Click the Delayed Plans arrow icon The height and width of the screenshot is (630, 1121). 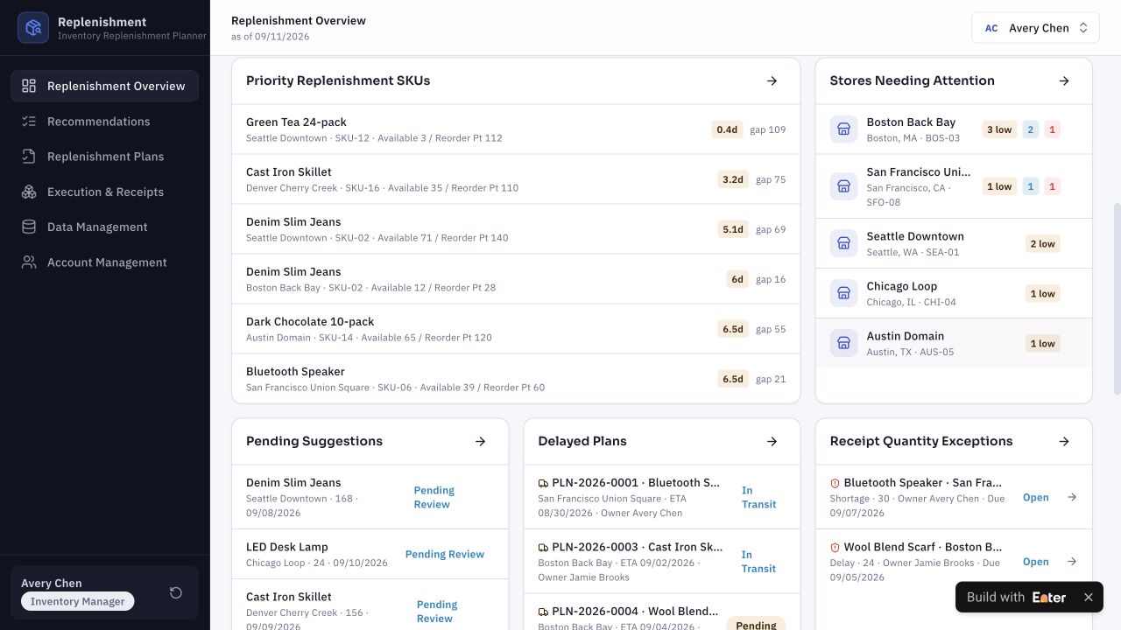coord(772,441)
